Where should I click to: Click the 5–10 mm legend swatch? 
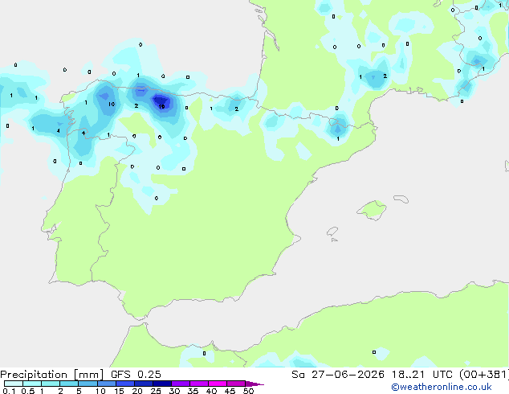[x=88, y=384]
